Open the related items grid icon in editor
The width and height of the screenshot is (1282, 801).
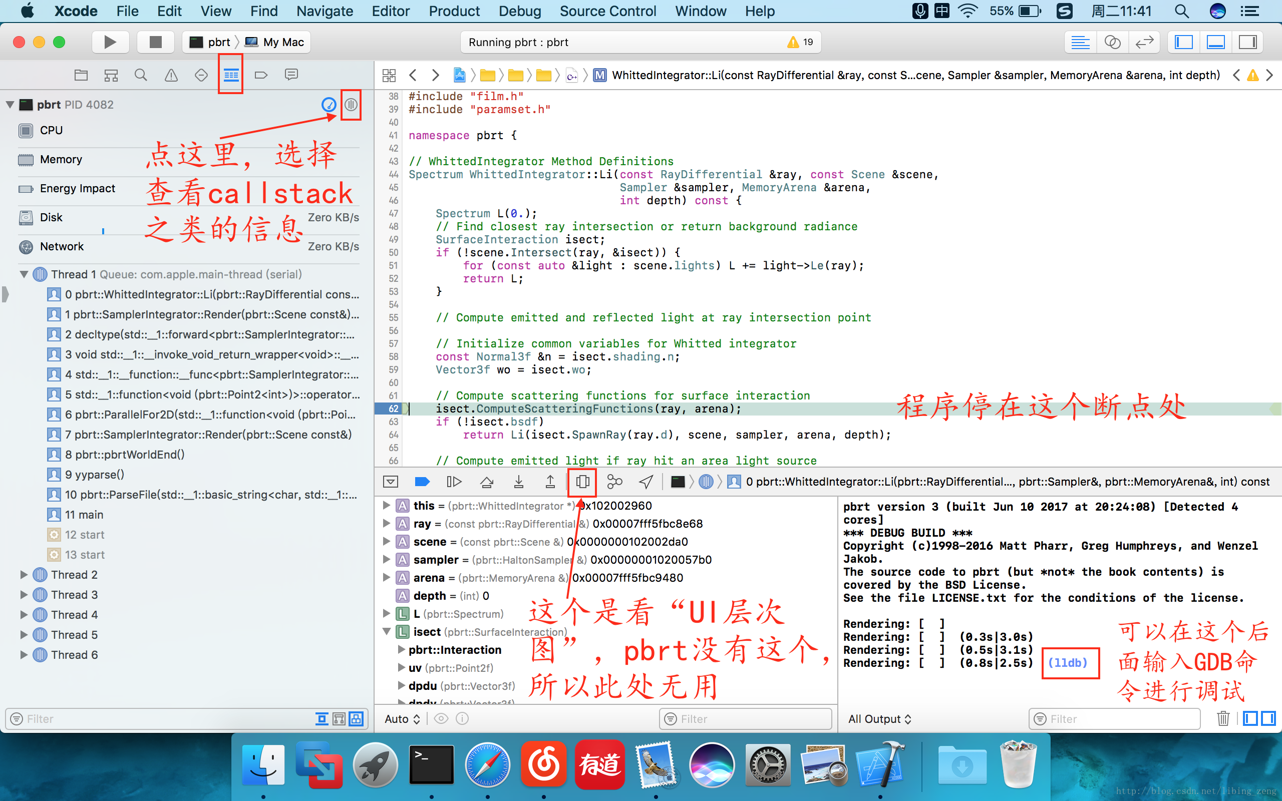click(389, 75)
